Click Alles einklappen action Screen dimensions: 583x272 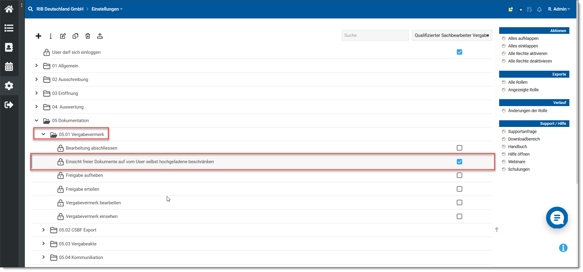pyautogui.click(x=523, y=46)
